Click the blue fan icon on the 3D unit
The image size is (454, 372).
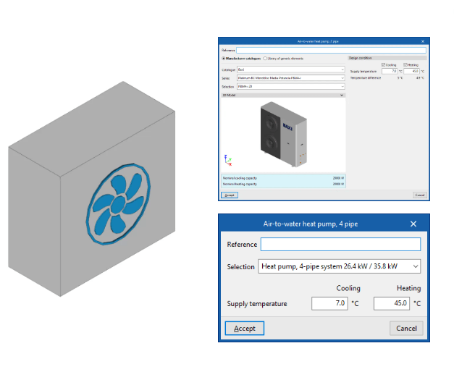coord(118,204)
